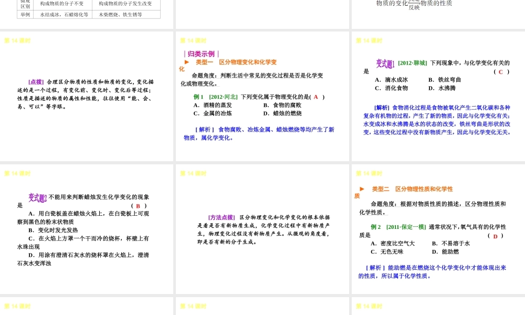Click the 解析 text about 食物腐败、冶炼金属
This screenshot has height=315, width=525.
click(259, 133)
